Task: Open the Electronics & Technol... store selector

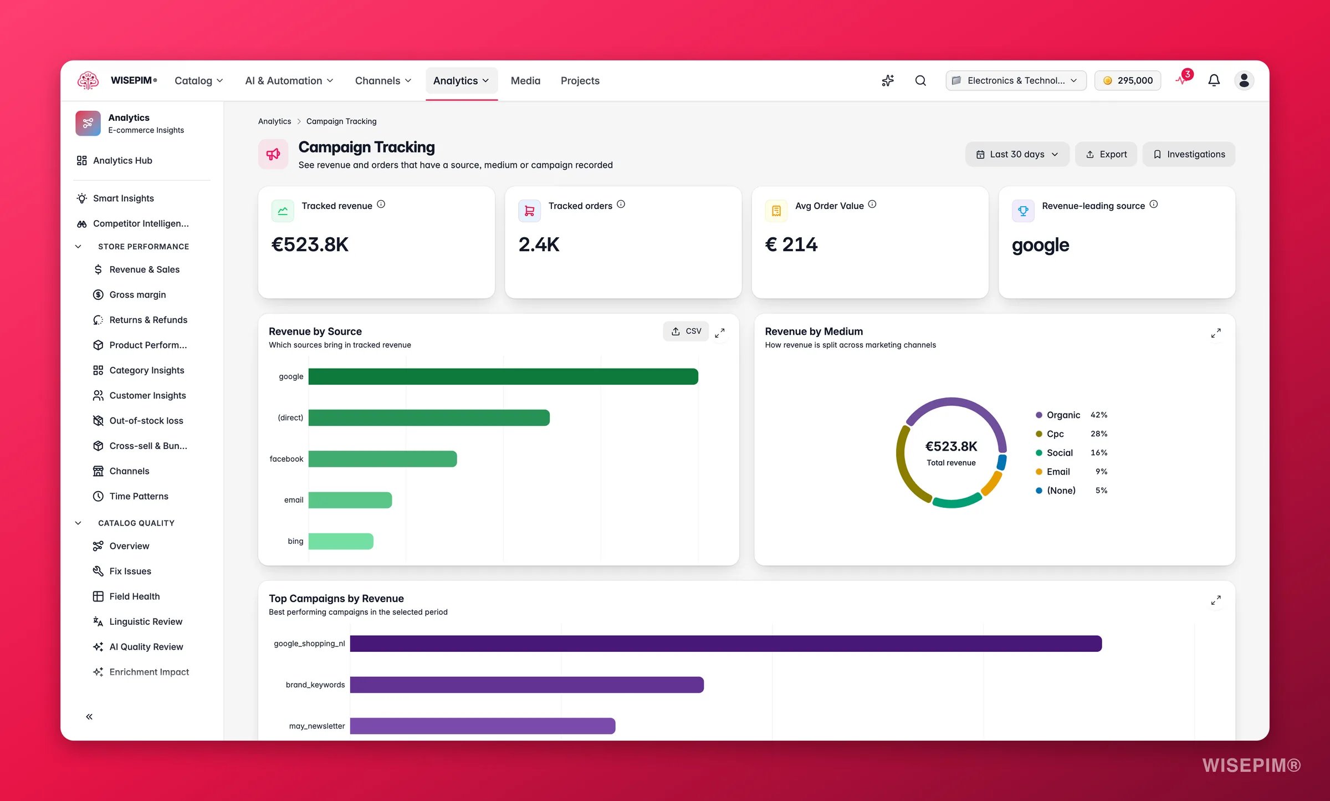Action: [1016, 80]
